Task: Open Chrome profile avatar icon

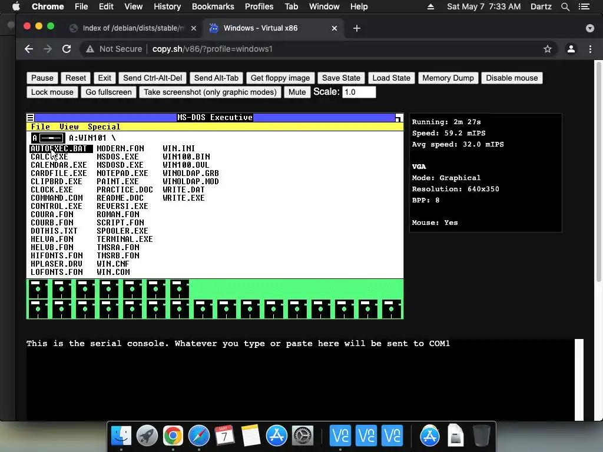Action: click(571, 49)
